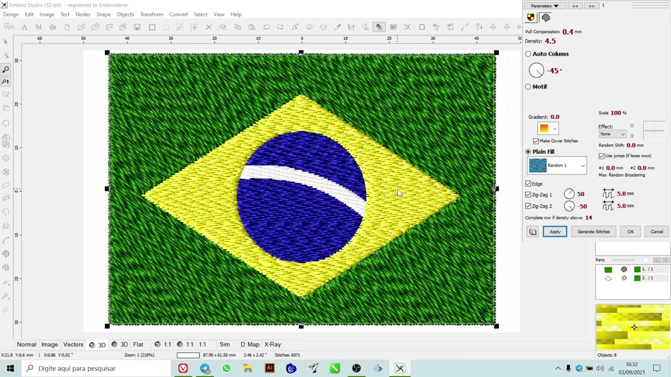Click the blank new document icon
The height and width of the screenshot is (377, 671).
67,27
